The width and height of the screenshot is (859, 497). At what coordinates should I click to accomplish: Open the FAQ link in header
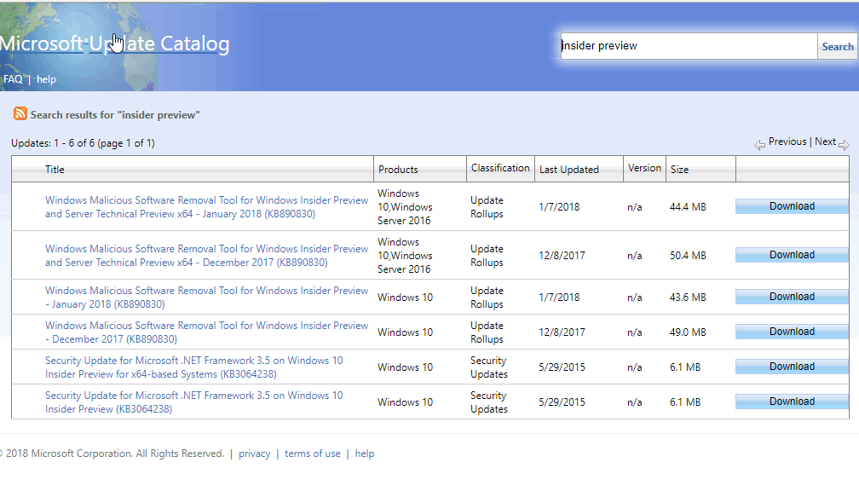coord(13,79)
